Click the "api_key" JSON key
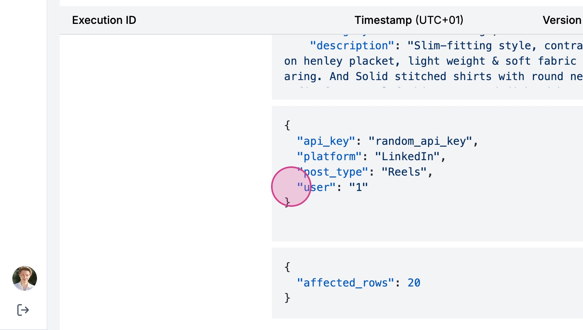Image resolution: width=583 pixels, height=330 pixels. tap(326, 141)
